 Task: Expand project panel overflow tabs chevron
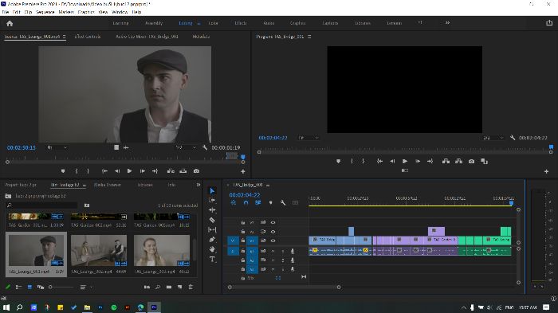coord(198,185)
